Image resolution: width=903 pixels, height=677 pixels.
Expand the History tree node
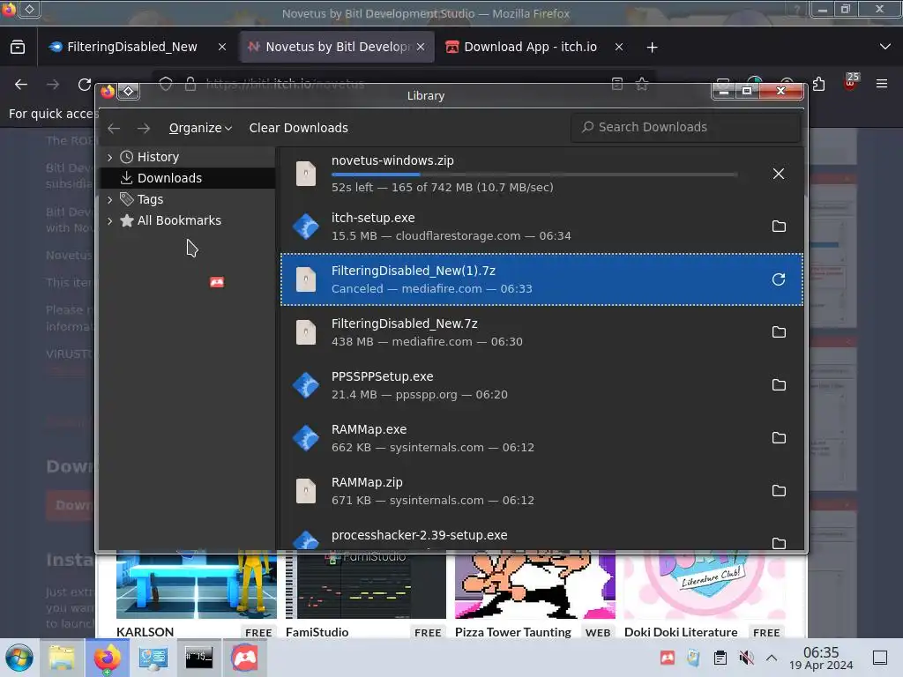[110, 157]
